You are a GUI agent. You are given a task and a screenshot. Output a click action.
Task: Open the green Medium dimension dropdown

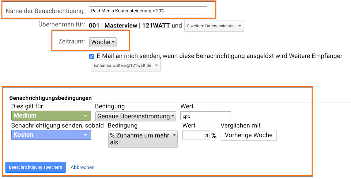coord(51,116)
